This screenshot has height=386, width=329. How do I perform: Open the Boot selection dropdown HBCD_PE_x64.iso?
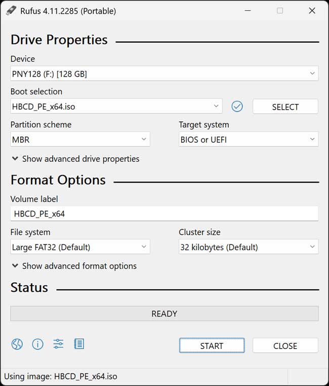116,107
